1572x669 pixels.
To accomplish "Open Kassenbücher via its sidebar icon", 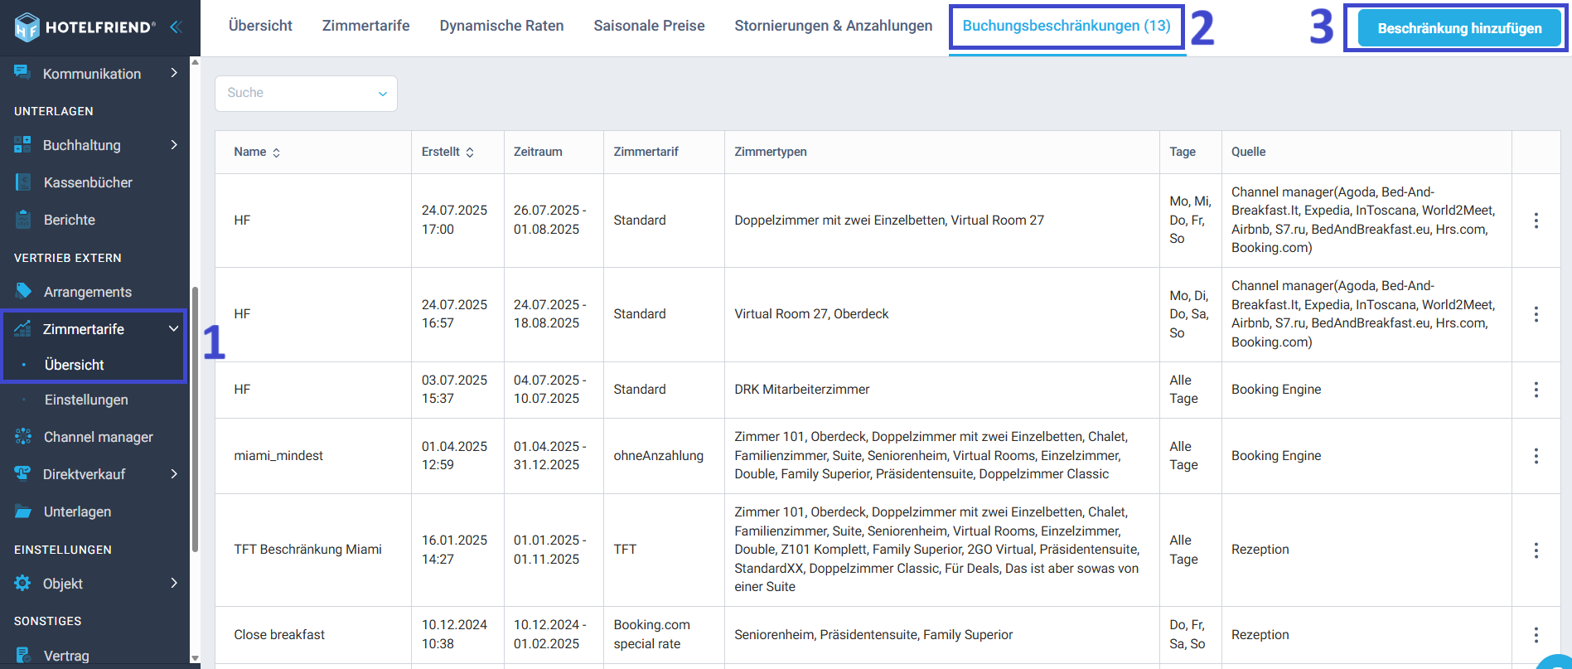I will pyautogui.click(x=23, y=182).
